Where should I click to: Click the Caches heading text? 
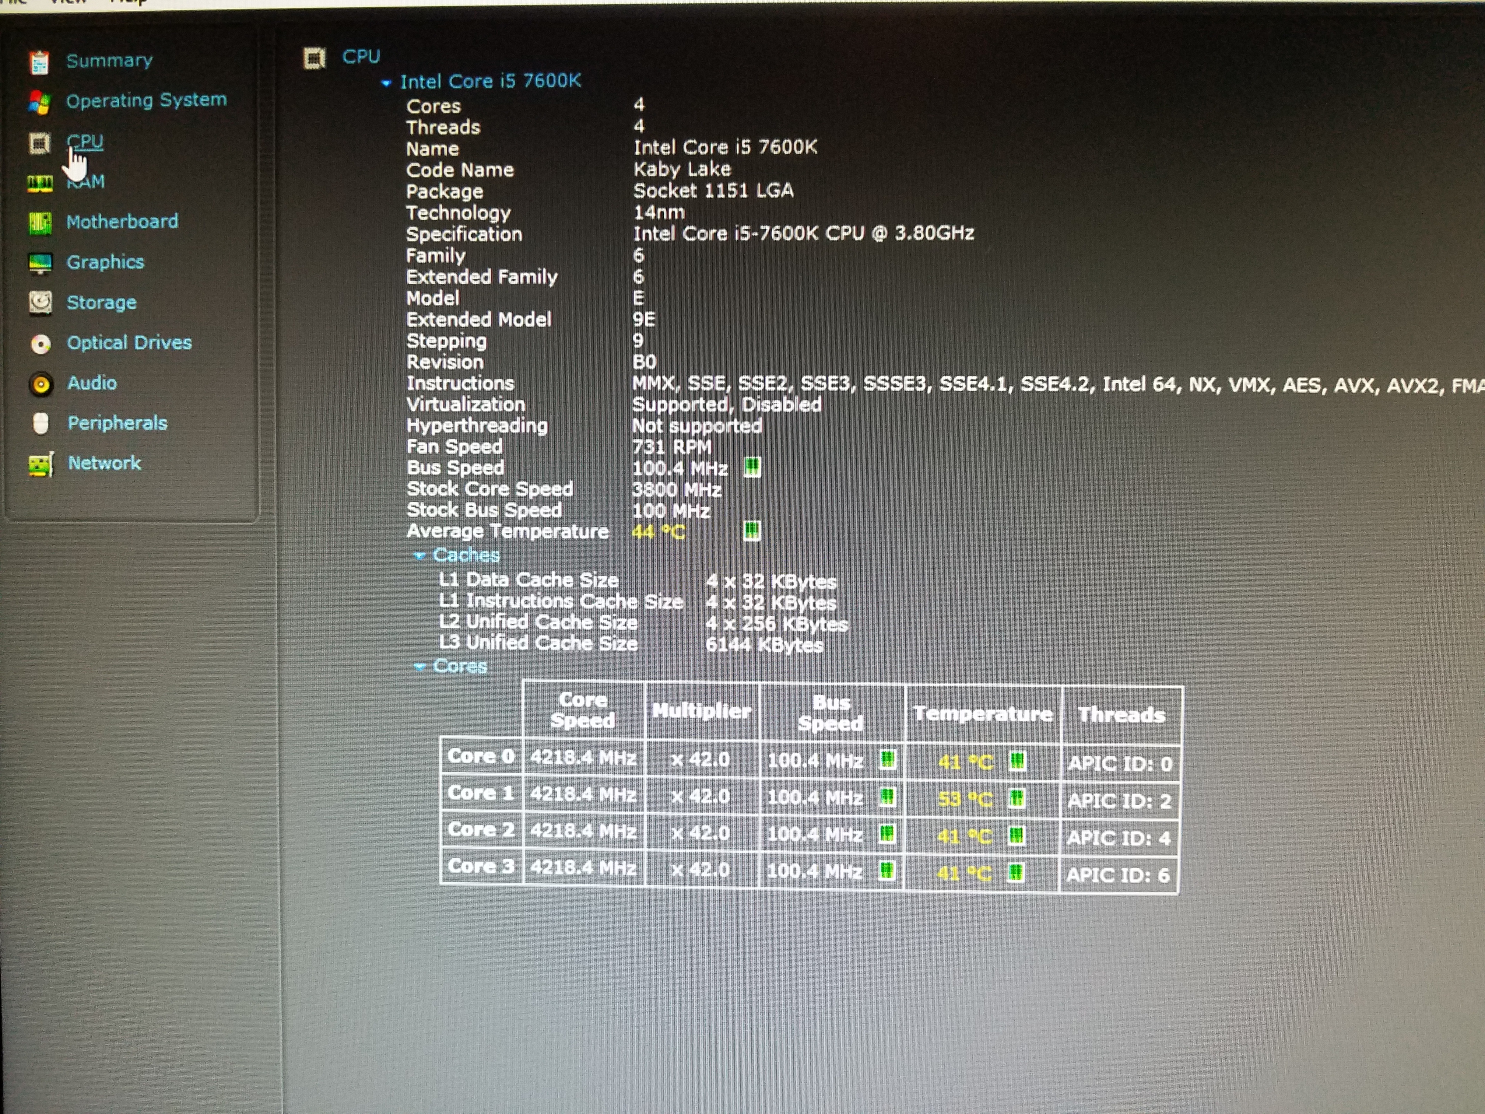pos(467,555)
